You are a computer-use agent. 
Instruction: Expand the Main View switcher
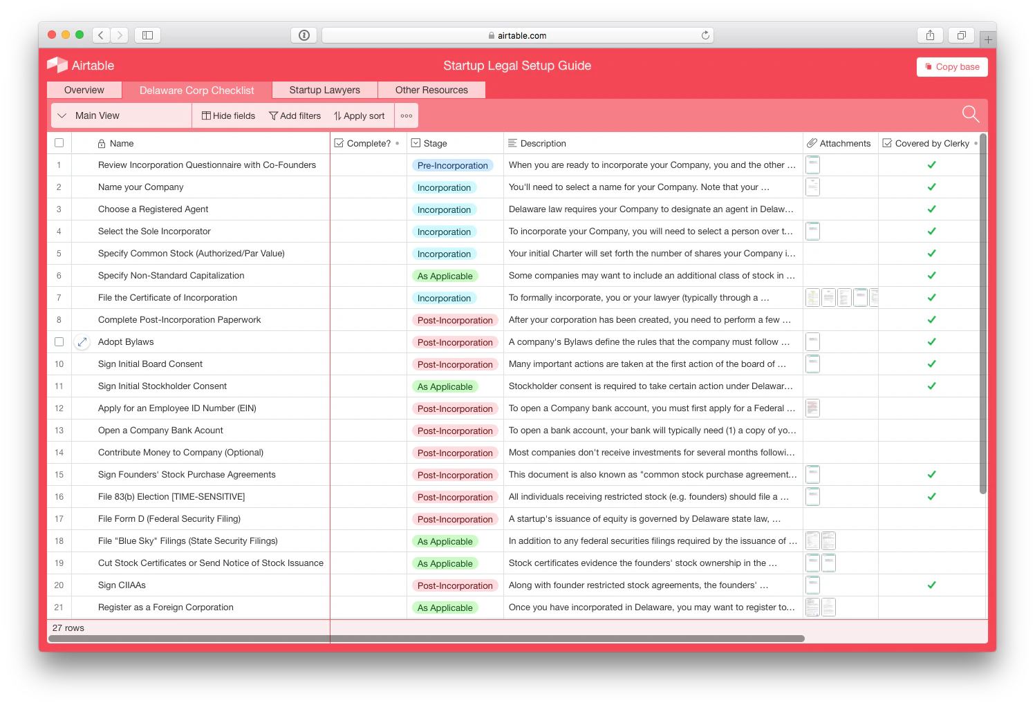(121, 115)
